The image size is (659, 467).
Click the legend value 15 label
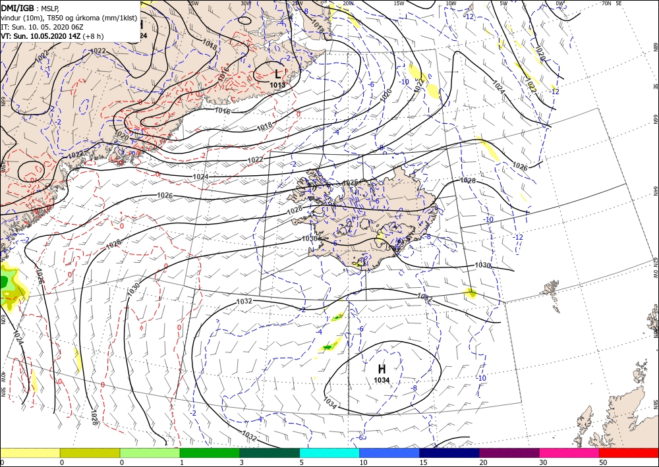tap(422, 462)
